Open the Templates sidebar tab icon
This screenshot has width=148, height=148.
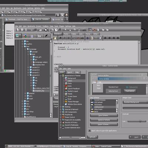pyautogui.click(x=32, y=36)
